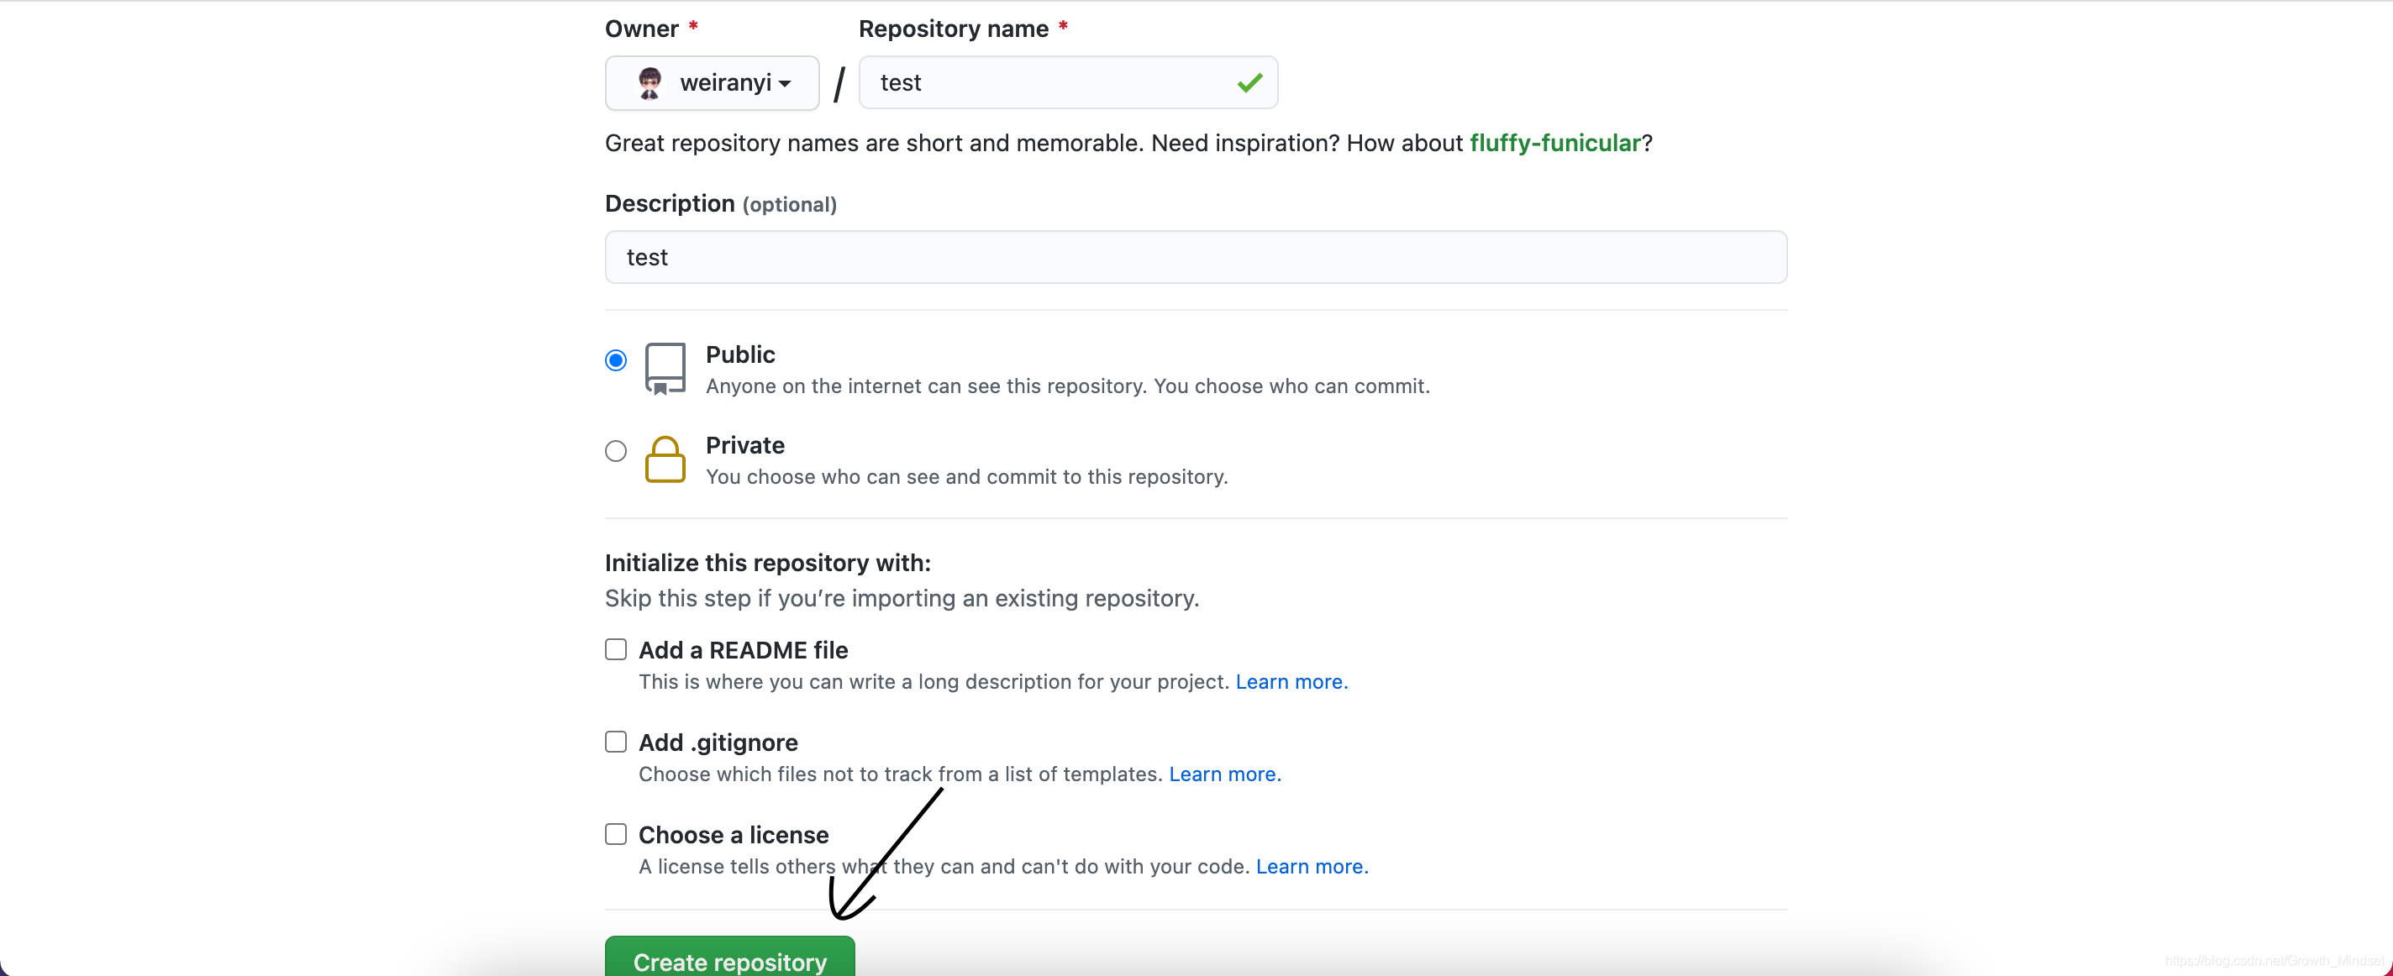Click the Choose a license label

[734, 835]
